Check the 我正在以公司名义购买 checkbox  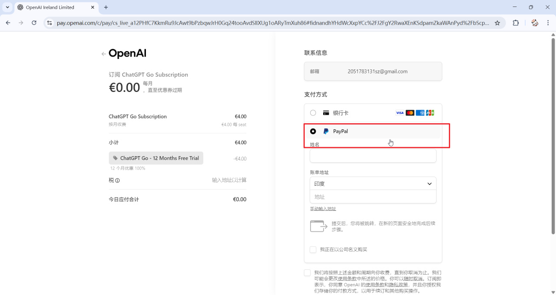(313, 249)
